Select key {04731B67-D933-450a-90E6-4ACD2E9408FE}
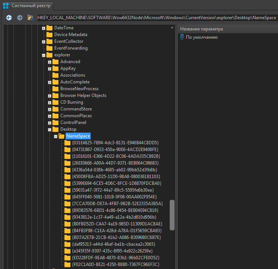 click(115, 150)
